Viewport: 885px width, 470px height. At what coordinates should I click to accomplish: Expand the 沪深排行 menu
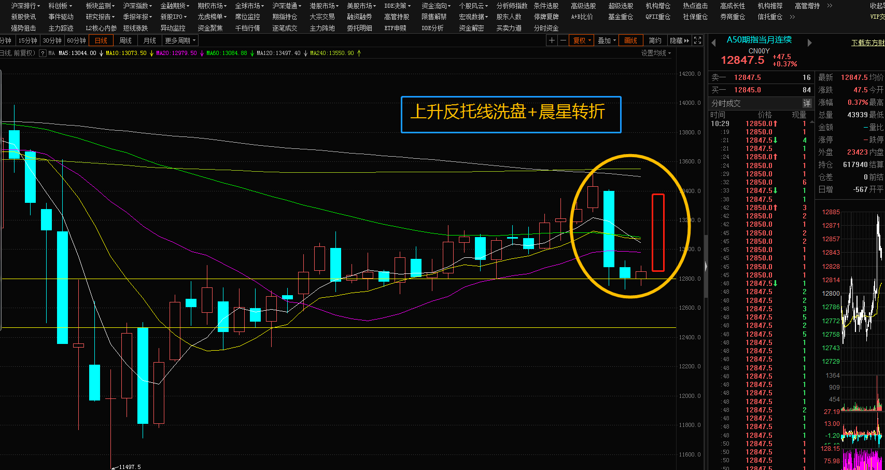(25, 6)
